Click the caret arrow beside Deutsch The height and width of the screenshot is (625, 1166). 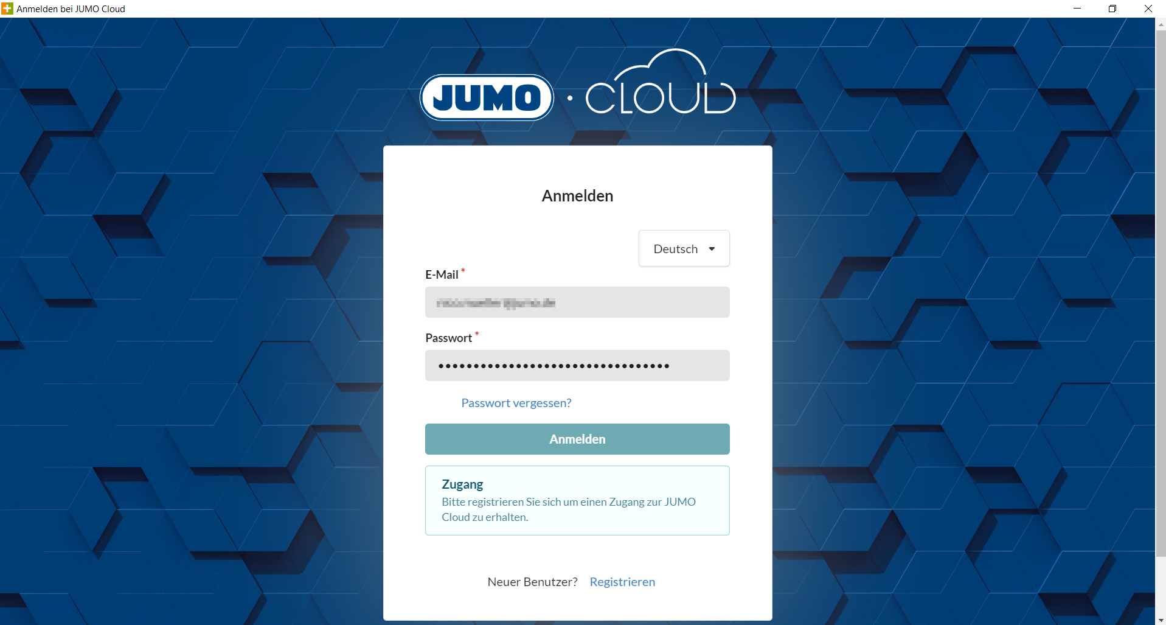click(712, 249)
